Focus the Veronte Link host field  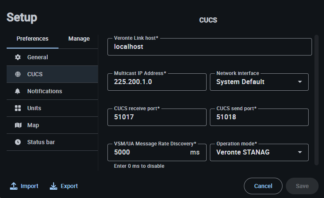210,47
